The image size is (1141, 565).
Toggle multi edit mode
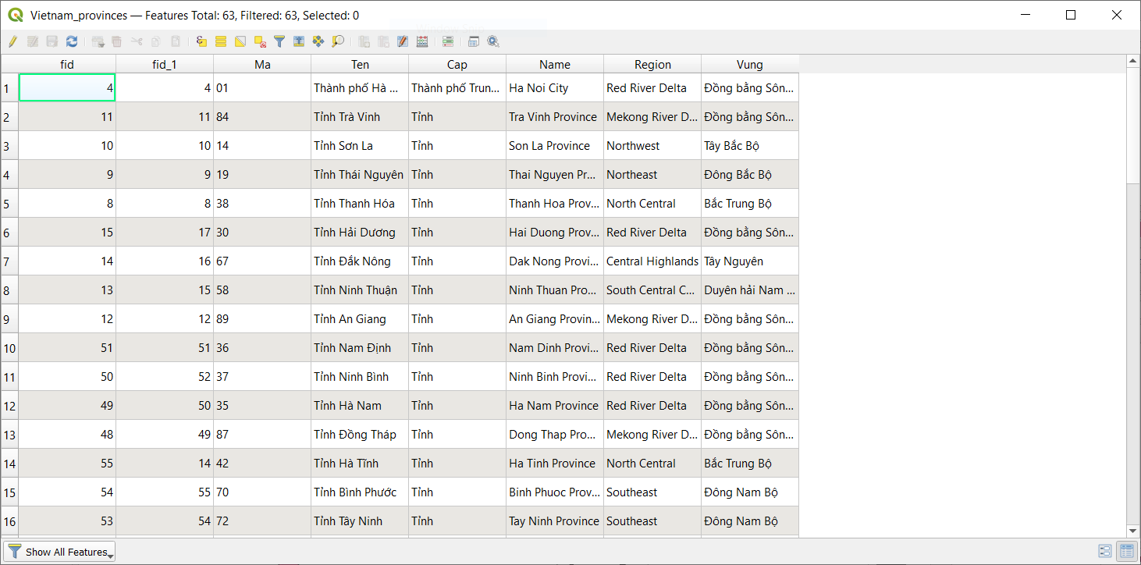34,41
